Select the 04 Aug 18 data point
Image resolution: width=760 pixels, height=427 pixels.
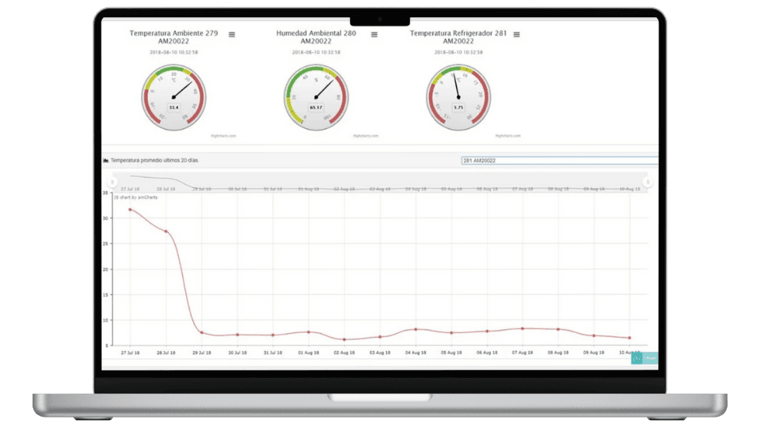[x=416, y=329]
